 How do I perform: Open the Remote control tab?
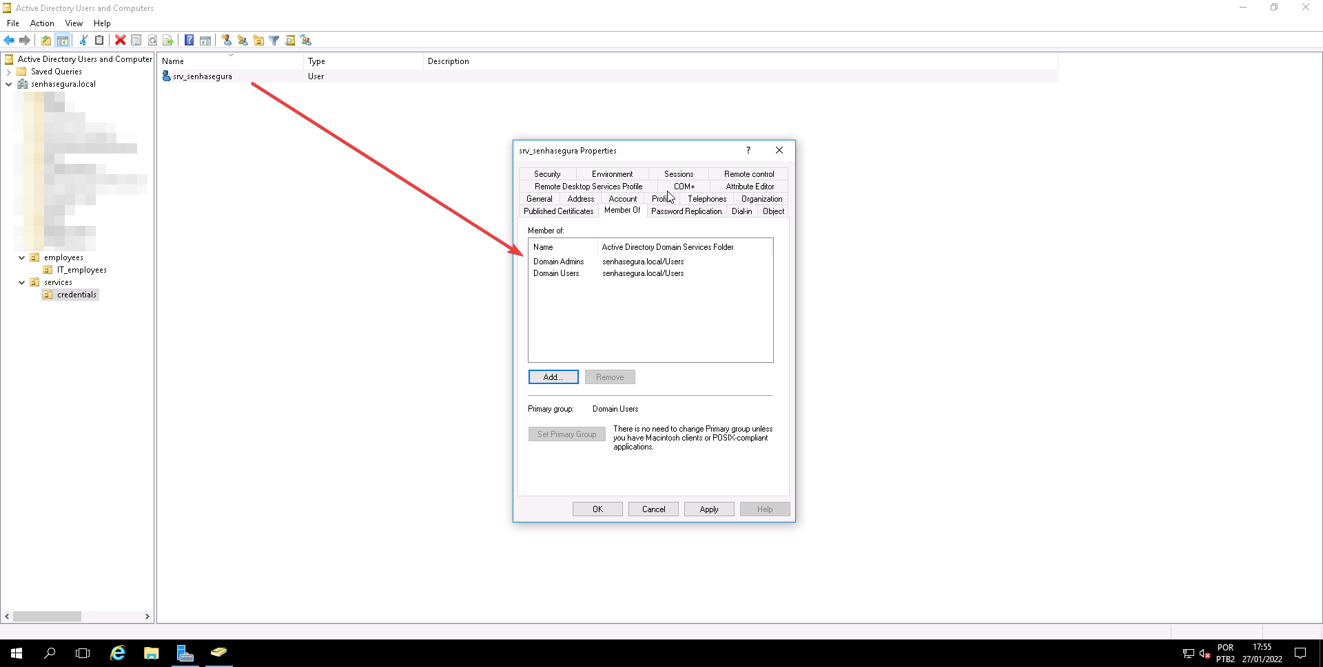[749, 174]
